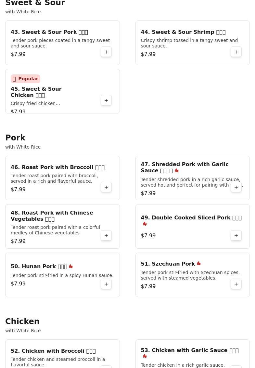Add Roast Pork with Chinese Vegetables
Viewport: 255px width, 368px height.
(x=106, y=236)
